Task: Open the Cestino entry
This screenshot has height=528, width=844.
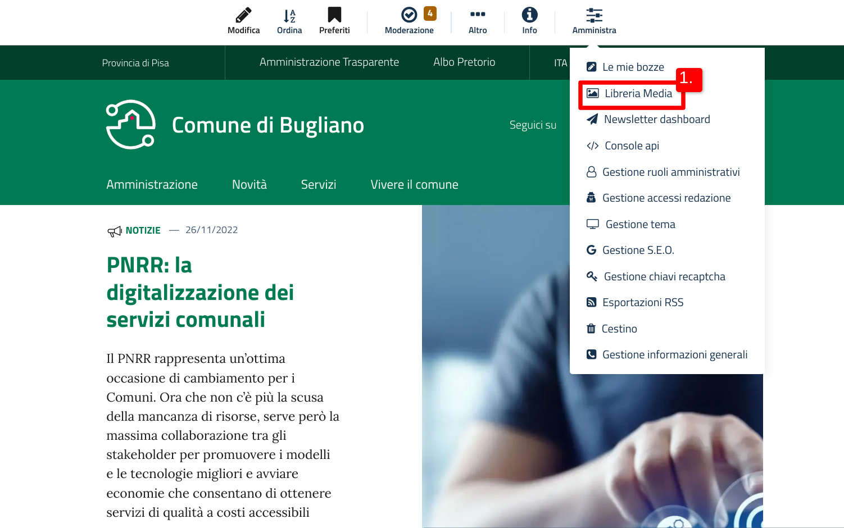Action: [619, 329]
